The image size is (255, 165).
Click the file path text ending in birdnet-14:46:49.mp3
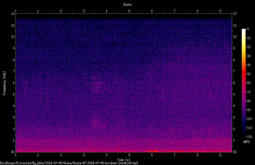tap(69, 163)
